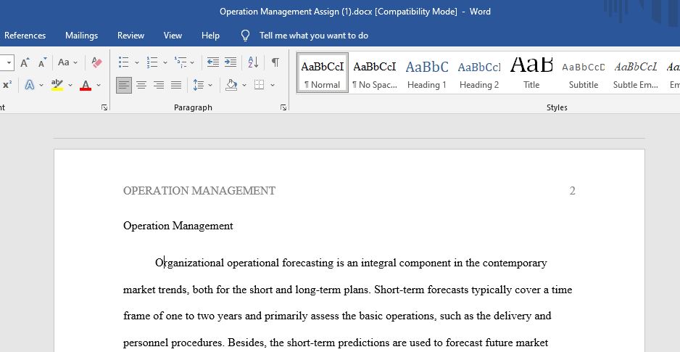Apply the No Spacing style
Screen dimensions: 680x352
pos(375,73)
